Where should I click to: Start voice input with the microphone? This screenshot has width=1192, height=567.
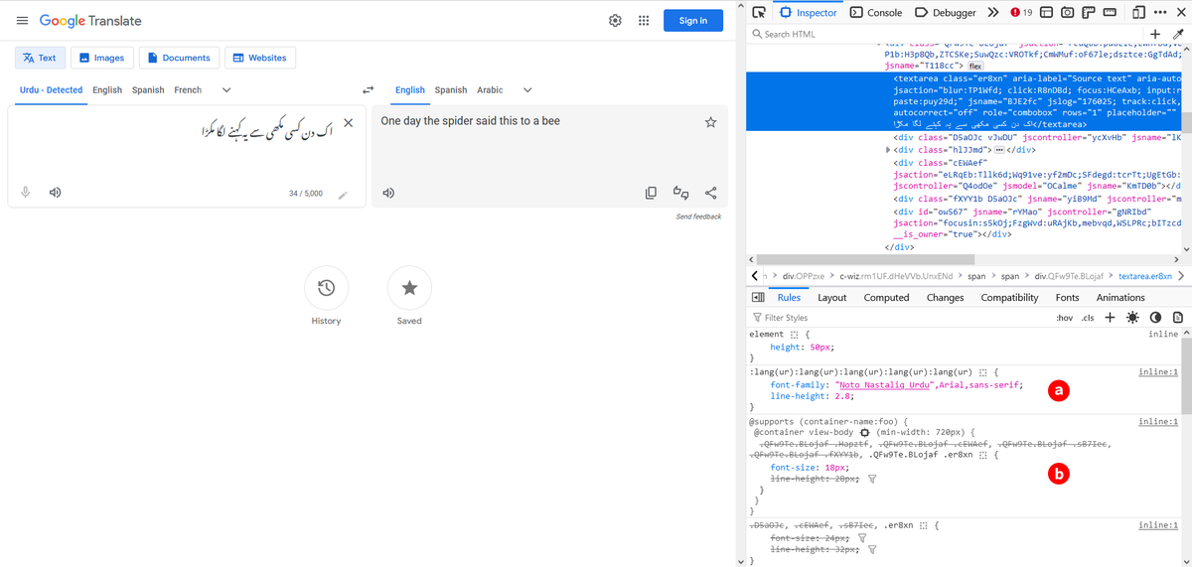pos(27,193)
